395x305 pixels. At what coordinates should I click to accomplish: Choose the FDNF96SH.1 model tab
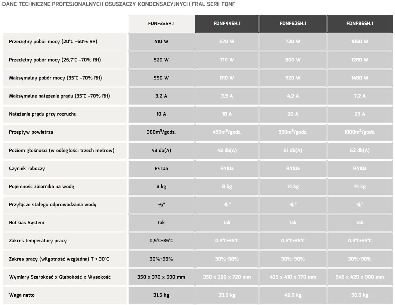pyautogui.click(x=360, y=23)
